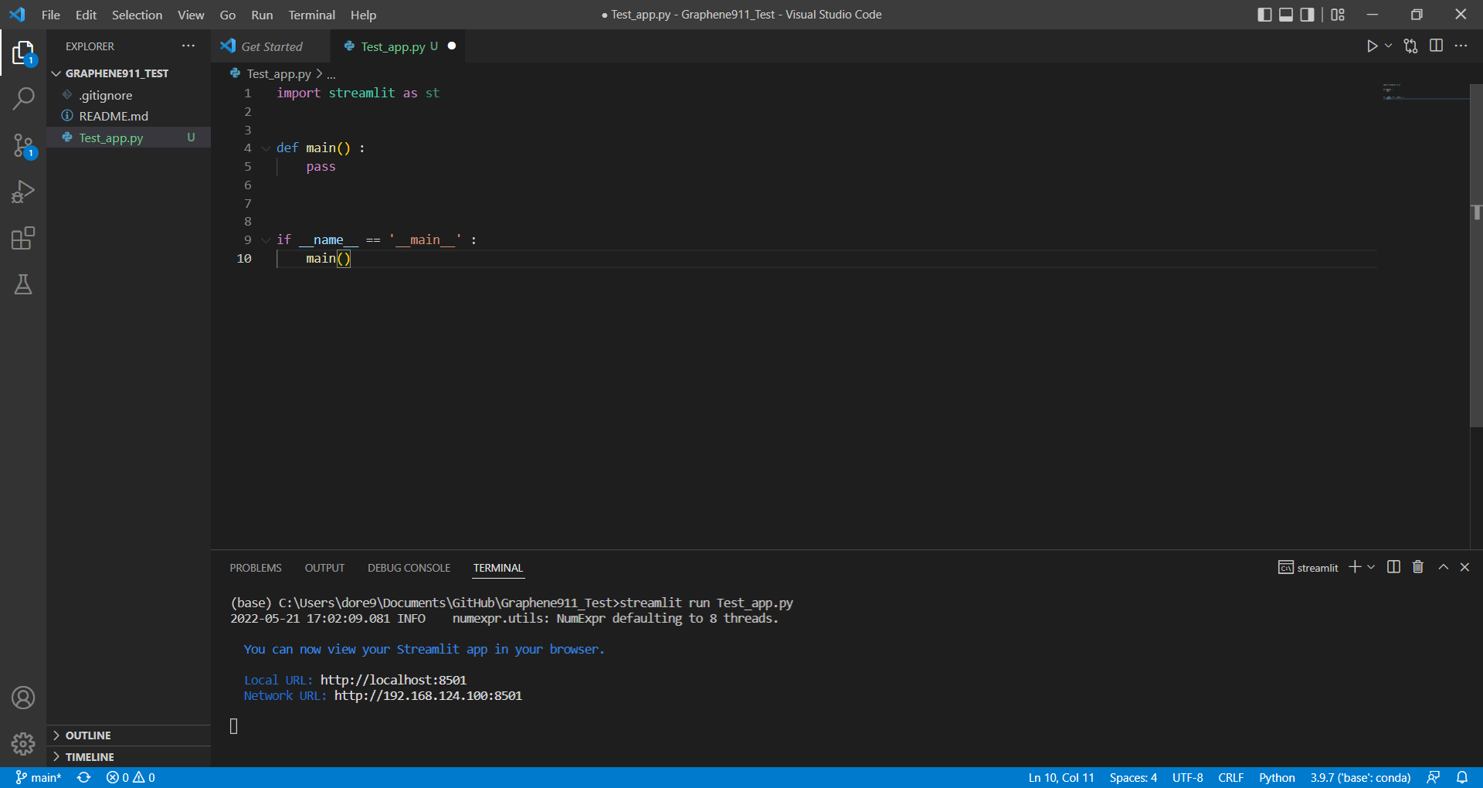Open the Selection menu

tap(137, 15)
